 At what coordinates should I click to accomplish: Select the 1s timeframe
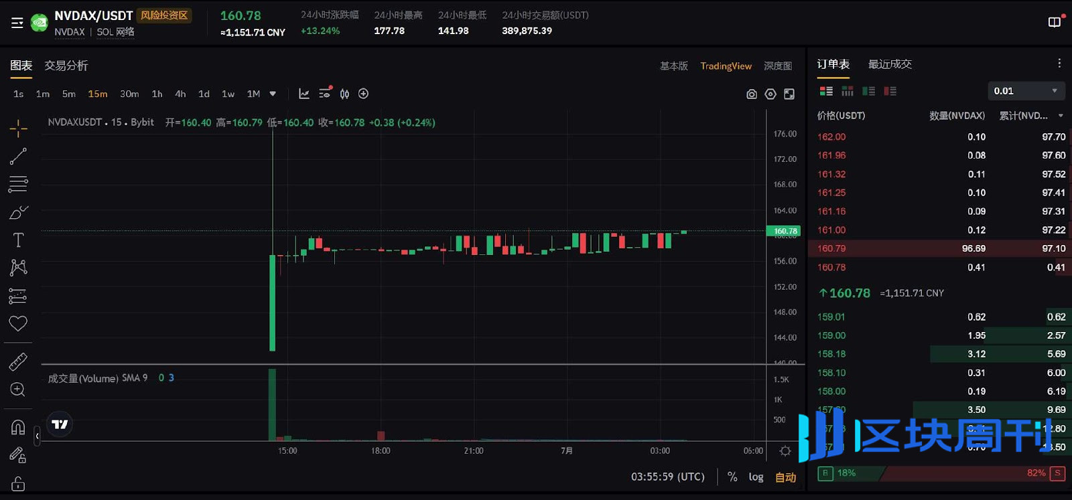18,94
